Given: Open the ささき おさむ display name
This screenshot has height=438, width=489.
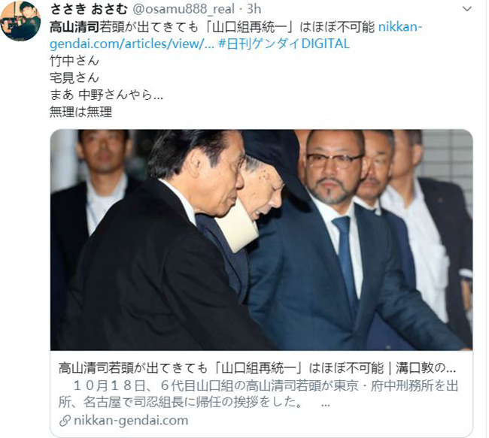Looking at the screenshot, I should [89, 9].
